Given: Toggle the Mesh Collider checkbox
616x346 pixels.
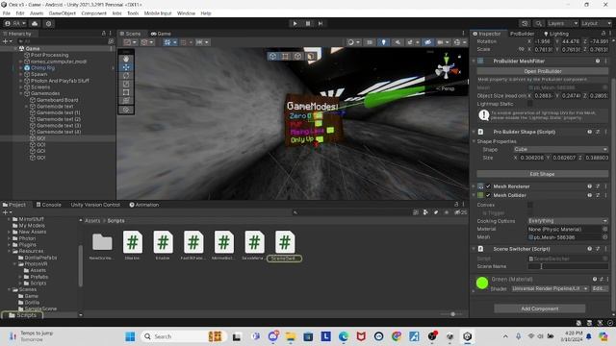Looking at the screenshot, I should point(488,195).
